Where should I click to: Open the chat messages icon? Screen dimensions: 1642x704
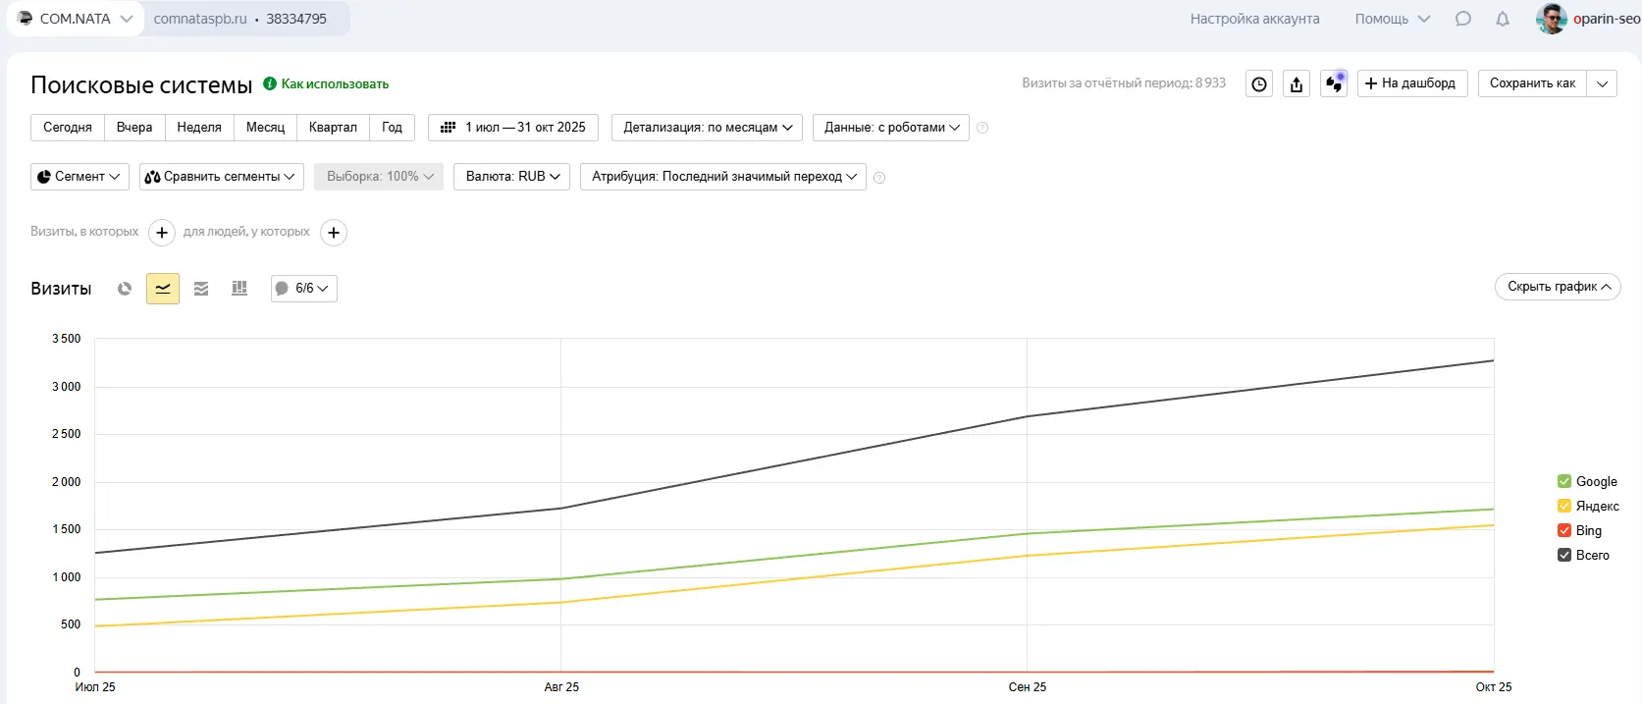[1463, 19]
